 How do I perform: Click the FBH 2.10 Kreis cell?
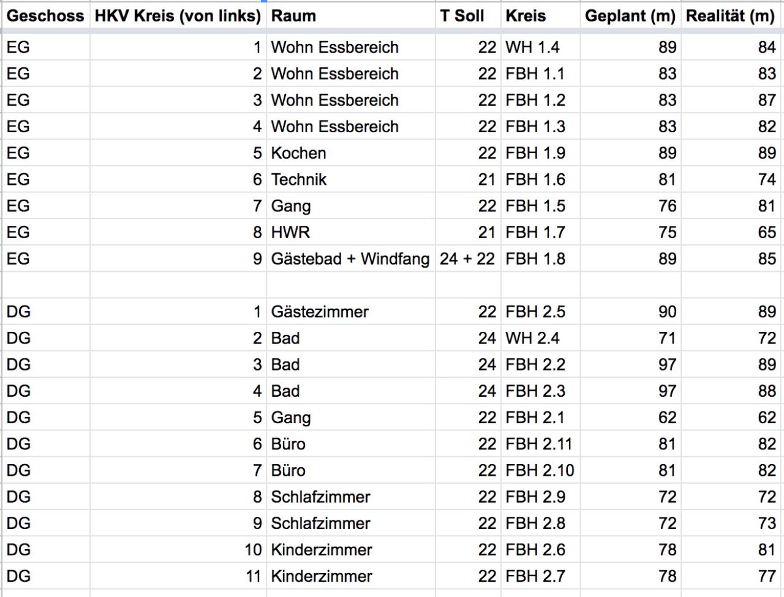(x=541, y=470)
